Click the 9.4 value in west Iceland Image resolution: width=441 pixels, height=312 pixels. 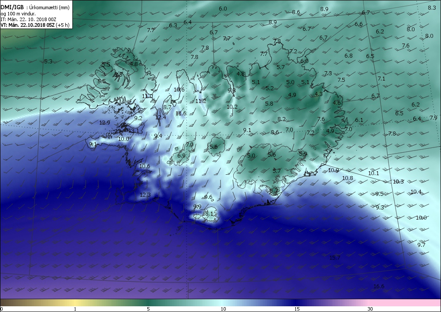158,136
